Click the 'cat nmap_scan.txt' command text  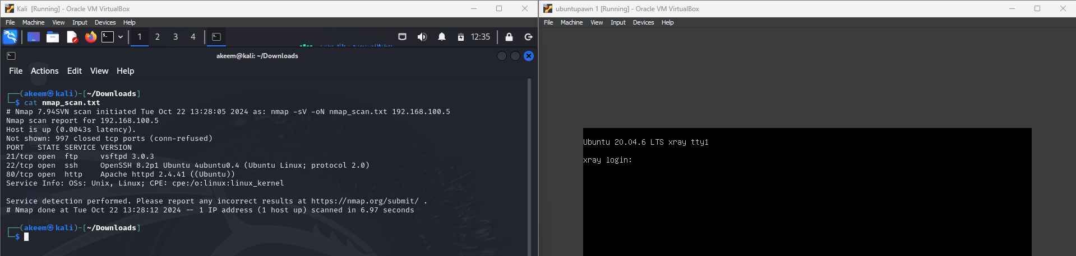(x=62, y=103)
